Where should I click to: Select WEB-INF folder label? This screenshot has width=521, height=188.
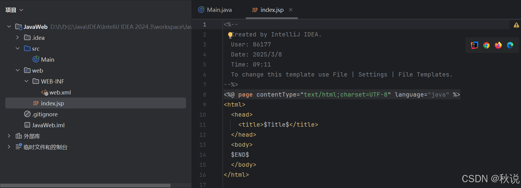click(x=52, y=81)
